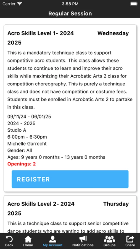Open the Notifications megaphone icon
The width and height of the screenshot is (140, 249).
[x=83, y=239]
